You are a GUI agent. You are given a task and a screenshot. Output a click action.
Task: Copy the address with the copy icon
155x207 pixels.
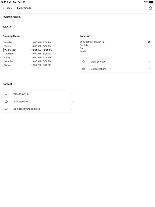pos(149,42)
